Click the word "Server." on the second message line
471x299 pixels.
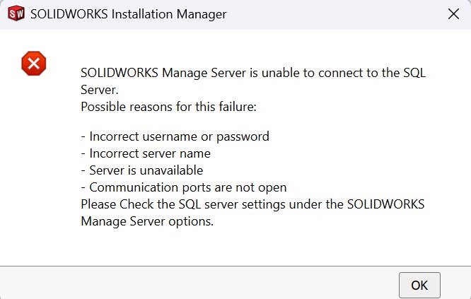click(x=98, y=90)
